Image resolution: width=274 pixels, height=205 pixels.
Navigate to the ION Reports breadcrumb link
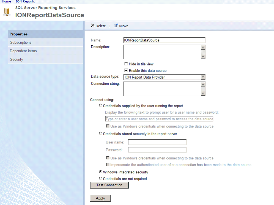click(x=25, y=2)
